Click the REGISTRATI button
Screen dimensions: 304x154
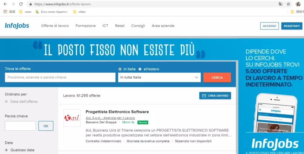[x=292, y=26]
